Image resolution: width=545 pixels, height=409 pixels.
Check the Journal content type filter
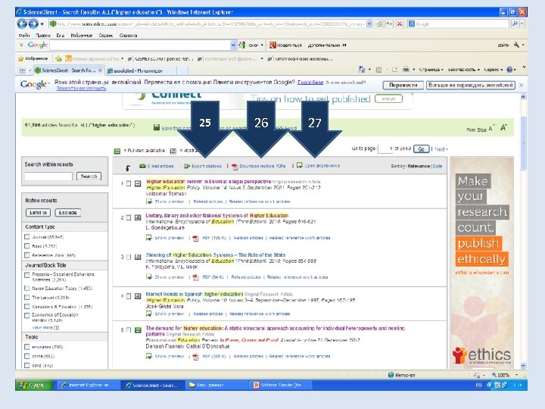26,237
